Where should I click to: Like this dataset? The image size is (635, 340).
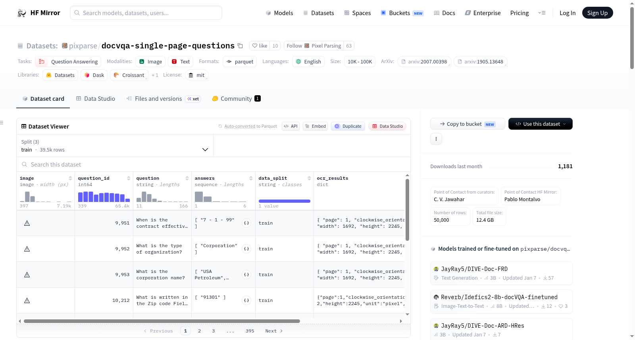pos(260,46)
